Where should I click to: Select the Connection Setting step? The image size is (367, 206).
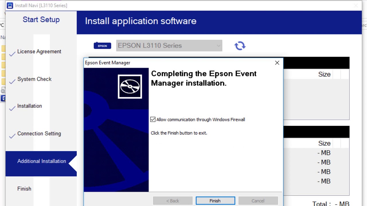click(x=39, y=134)
